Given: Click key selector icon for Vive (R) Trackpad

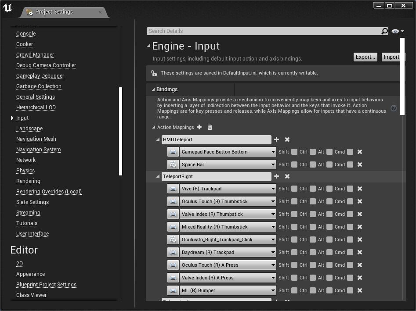Looking at the screenshot, I should click(173, 189).
